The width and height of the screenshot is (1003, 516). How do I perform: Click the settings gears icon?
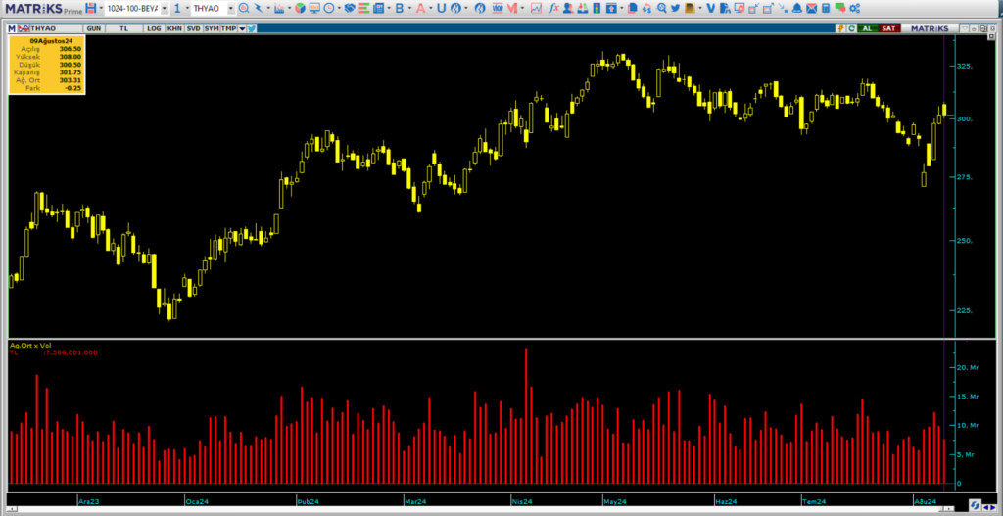[x=856, y=8]
